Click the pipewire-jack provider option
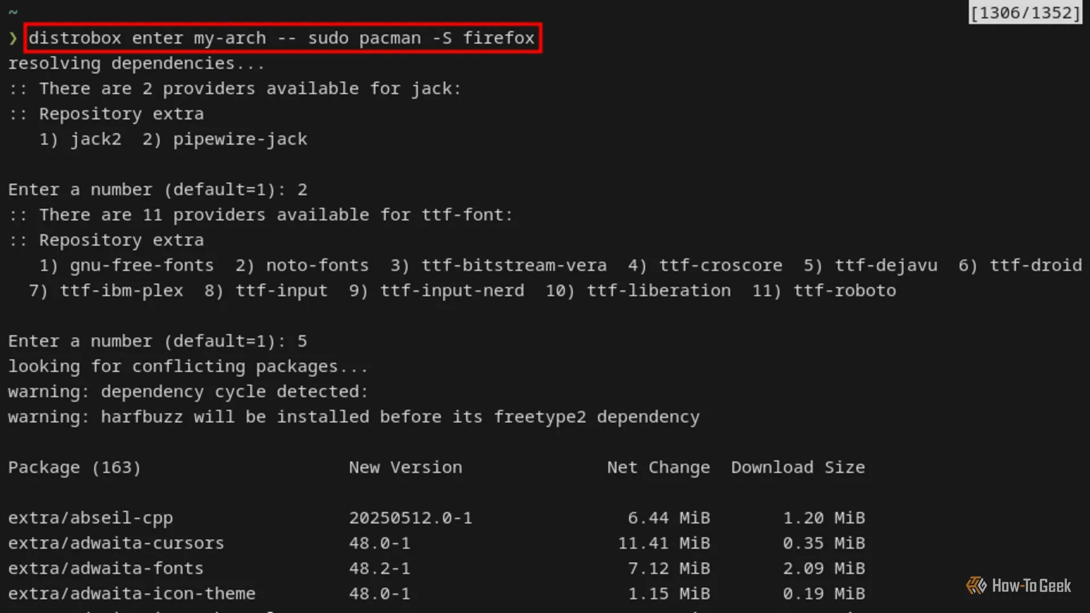 pyautogui.click(x=240, y=139)
